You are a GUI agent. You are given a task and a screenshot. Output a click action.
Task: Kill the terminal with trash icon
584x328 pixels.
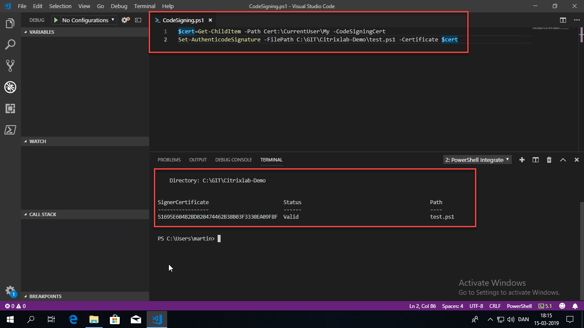[x=549, y=160]
